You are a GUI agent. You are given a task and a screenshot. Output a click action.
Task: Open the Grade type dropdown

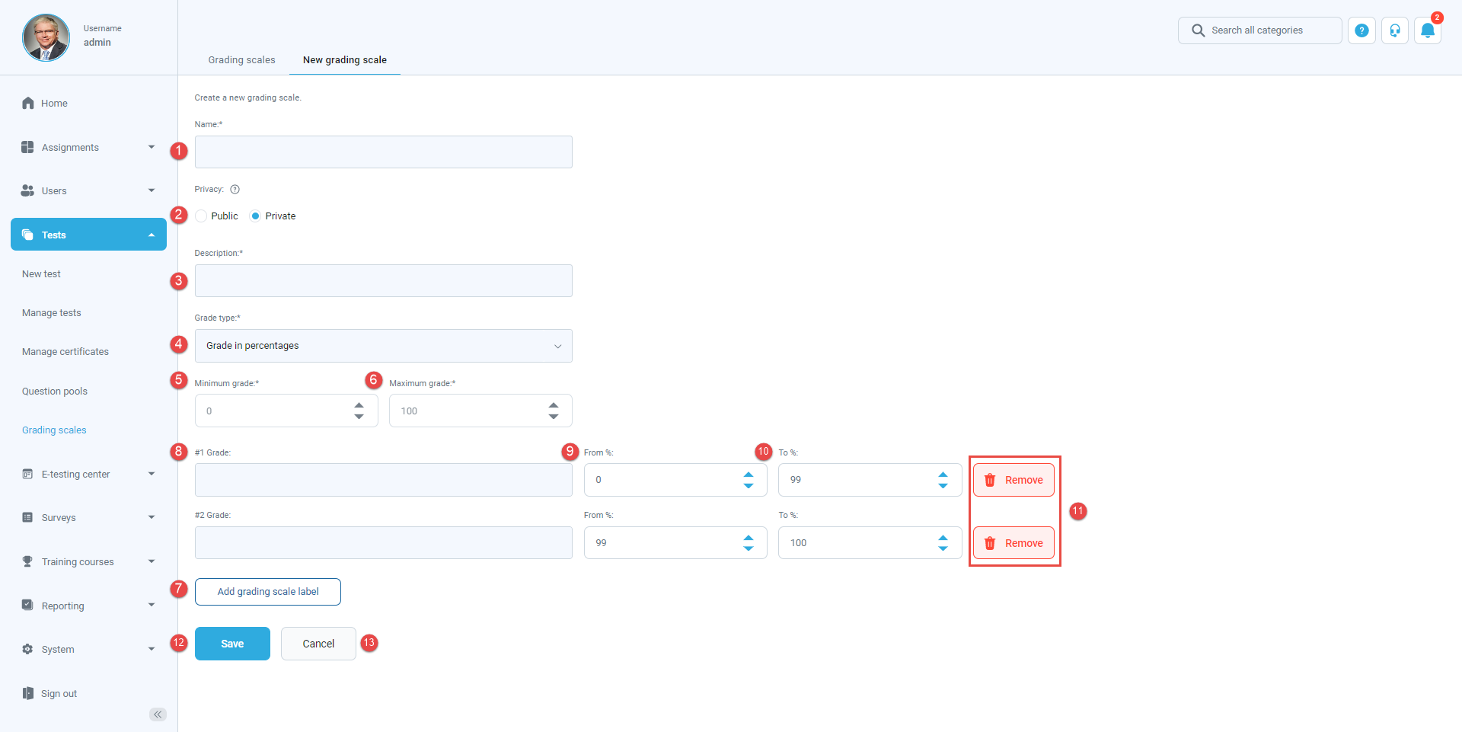[x=383, y=346]
